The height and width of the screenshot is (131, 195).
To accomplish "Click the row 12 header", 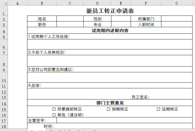I will [x=4, y=92].
